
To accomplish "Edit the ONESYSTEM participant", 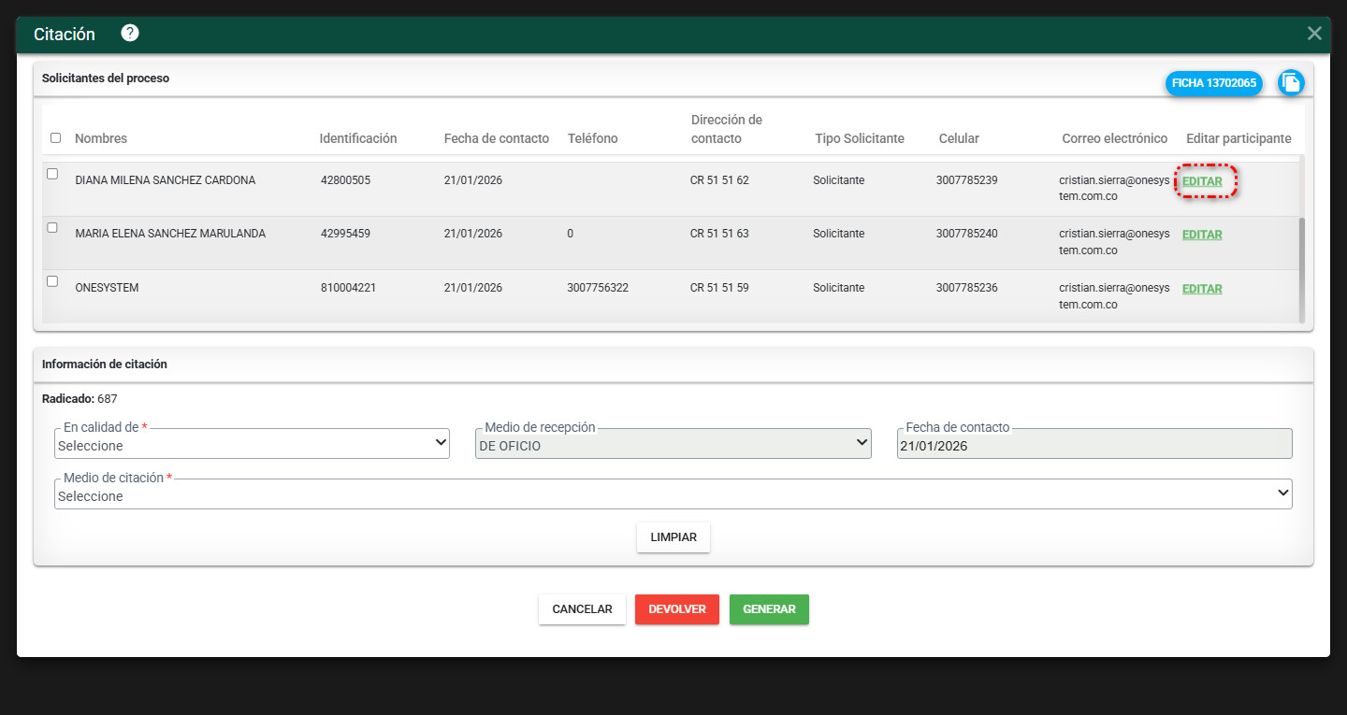I will (1202, 289).
